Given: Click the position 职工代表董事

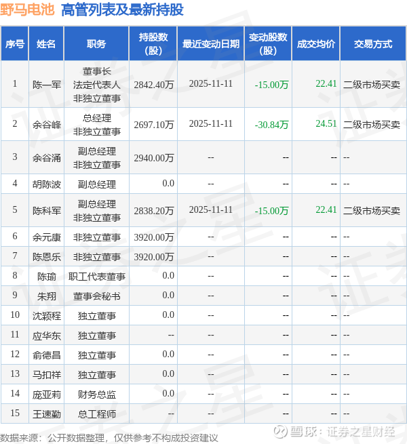Looking at the screenshot, I should (x=96, y=277).
